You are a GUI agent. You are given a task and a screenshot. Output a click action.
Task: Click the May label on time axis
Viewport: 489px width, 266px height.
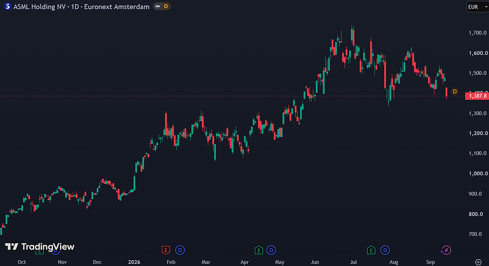[279, 262]
